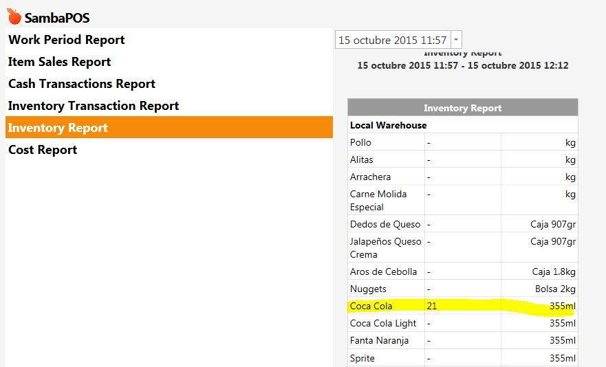Select the 'Aros de Cebolla' item
606x367 pixels.
[383, 272]
